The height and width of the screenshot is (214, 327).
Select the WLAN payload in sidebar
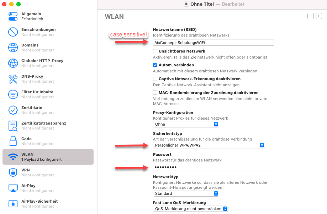48,157
